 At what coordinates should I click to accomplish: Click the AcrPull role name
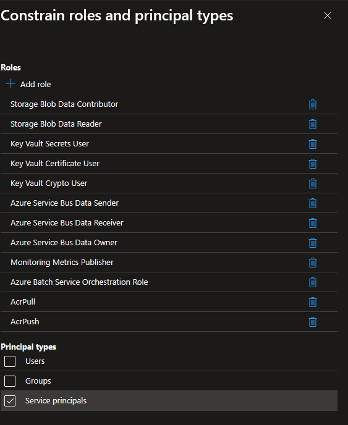point(23,302)
